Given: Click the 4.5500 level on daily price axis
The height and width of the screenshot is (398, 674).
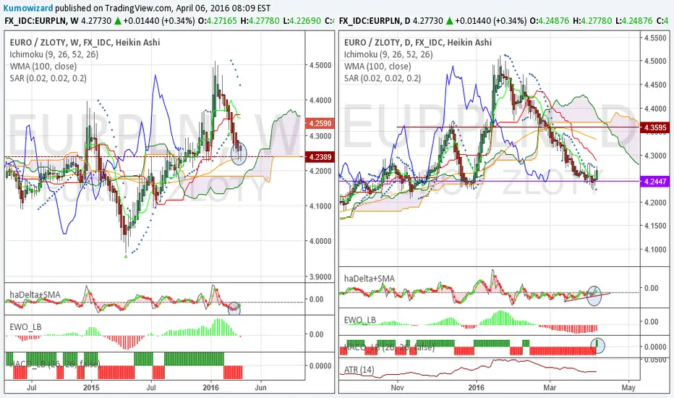Looking at the screenshot, I should tap(655, 38).
